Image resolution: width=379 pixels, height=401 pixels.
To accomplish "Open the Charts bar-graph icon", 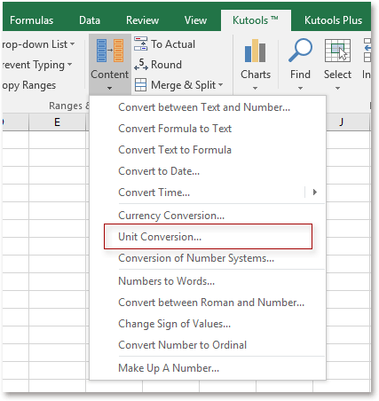I will (255, 51).
